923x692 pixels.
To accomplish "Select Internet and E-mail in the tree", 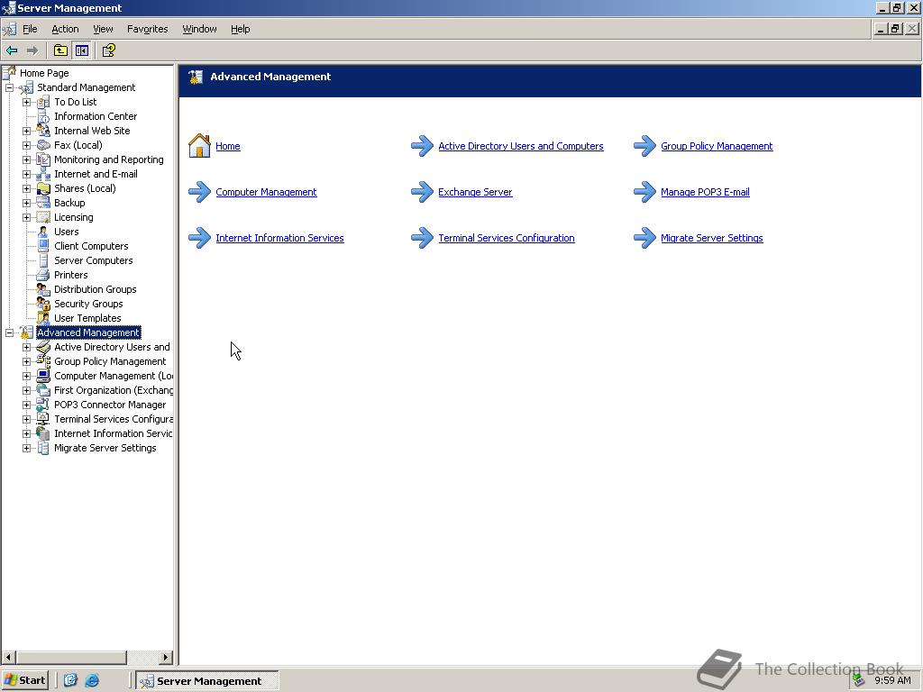I will 96,174.
